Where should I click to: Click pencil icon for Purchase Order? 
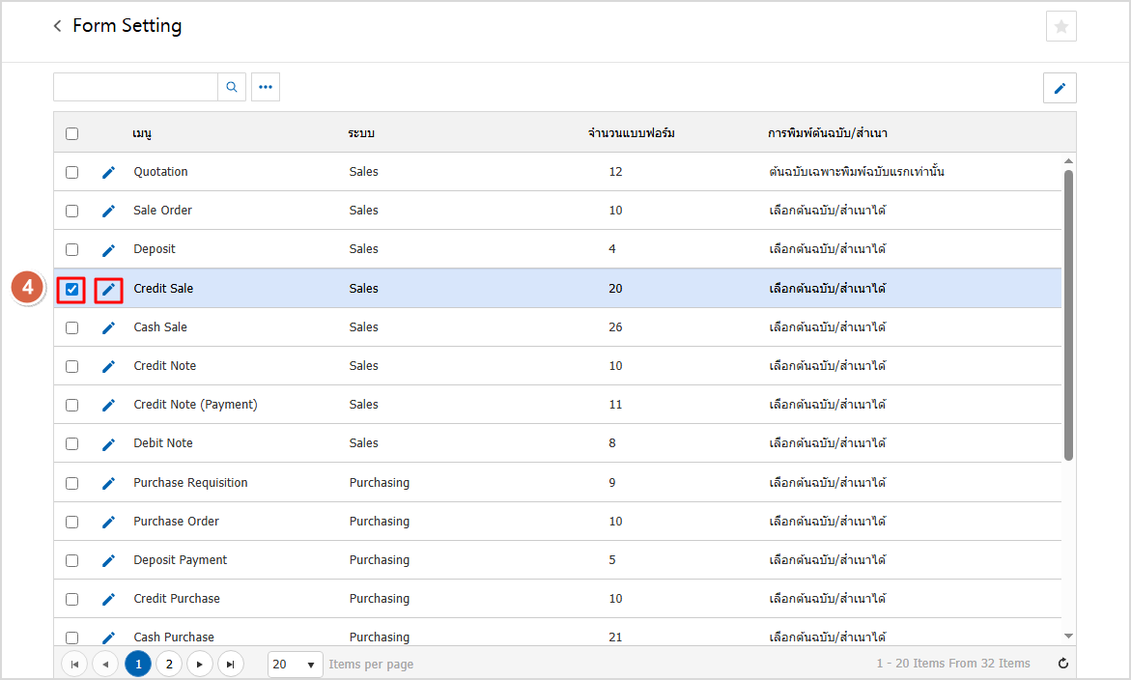point(108,522)
